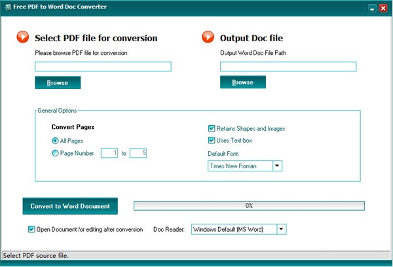The width and height of the screenshot is (393, 267).
Task: Click orange arrow icon beside Output Doc file
Action: 208,37
